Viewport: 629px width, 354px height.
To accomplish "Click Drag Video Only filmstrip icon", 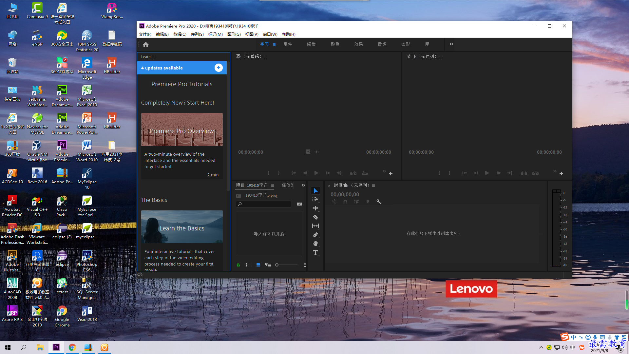I will 308,152.
